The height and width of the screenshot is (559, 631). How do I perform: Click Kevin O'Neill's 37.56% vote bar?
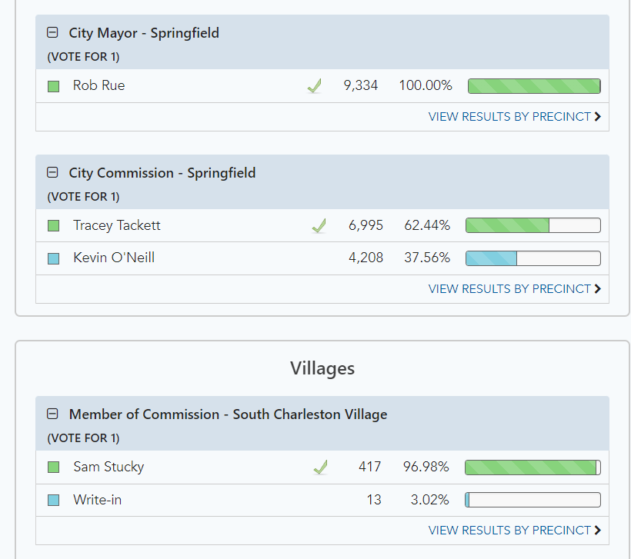533,258
